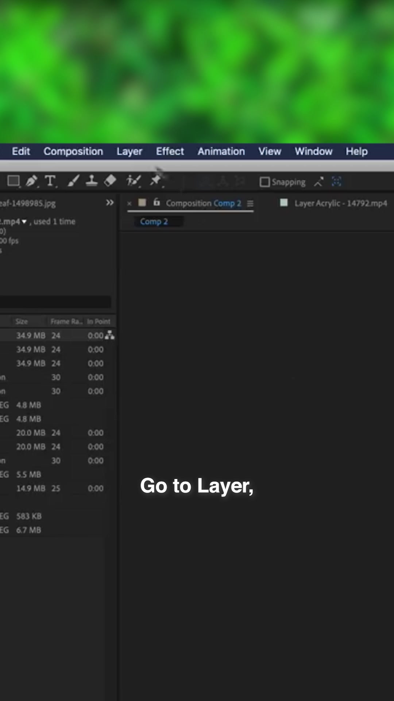
Task: Open the .mp4 footage dropdown arrow
Action: pyautogui.click(x=24, y=222)
